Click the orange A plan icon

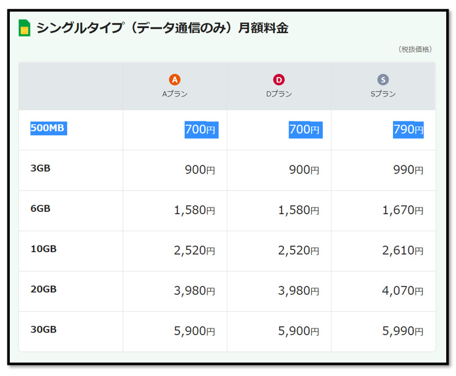175,80
